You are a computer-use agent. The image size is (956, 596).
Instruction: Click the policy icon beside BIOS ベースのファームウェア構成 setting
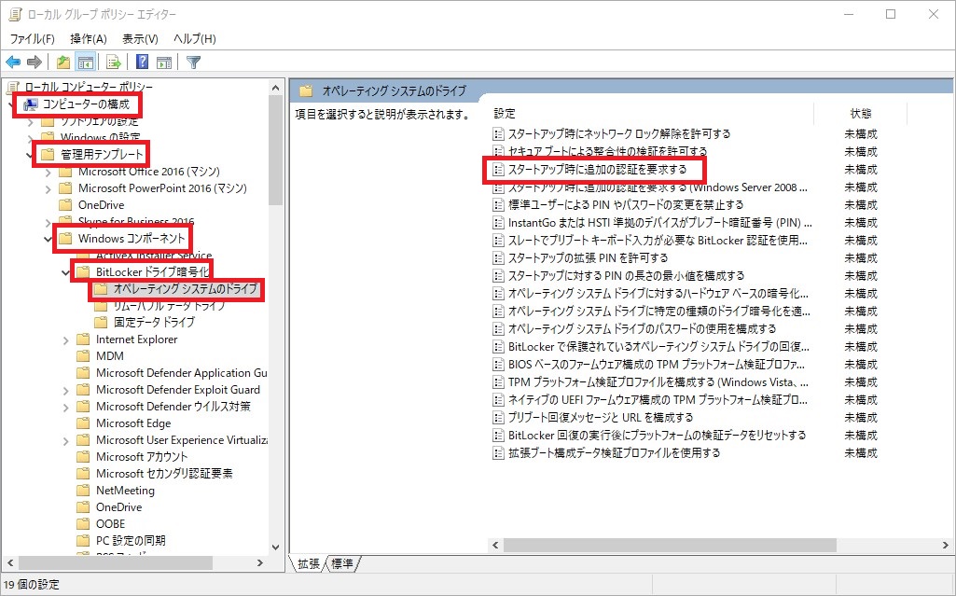498,365
